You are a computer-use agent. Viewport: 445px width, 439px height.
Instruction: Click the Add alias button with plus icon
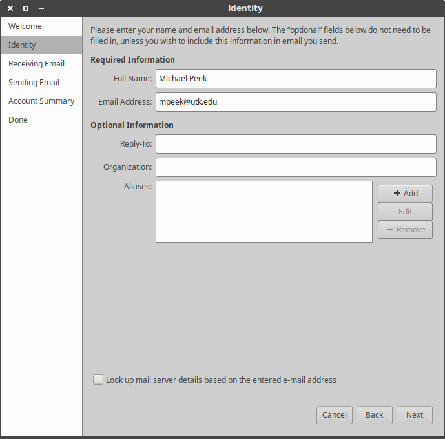pyautogui.click(x=405, y=193)
